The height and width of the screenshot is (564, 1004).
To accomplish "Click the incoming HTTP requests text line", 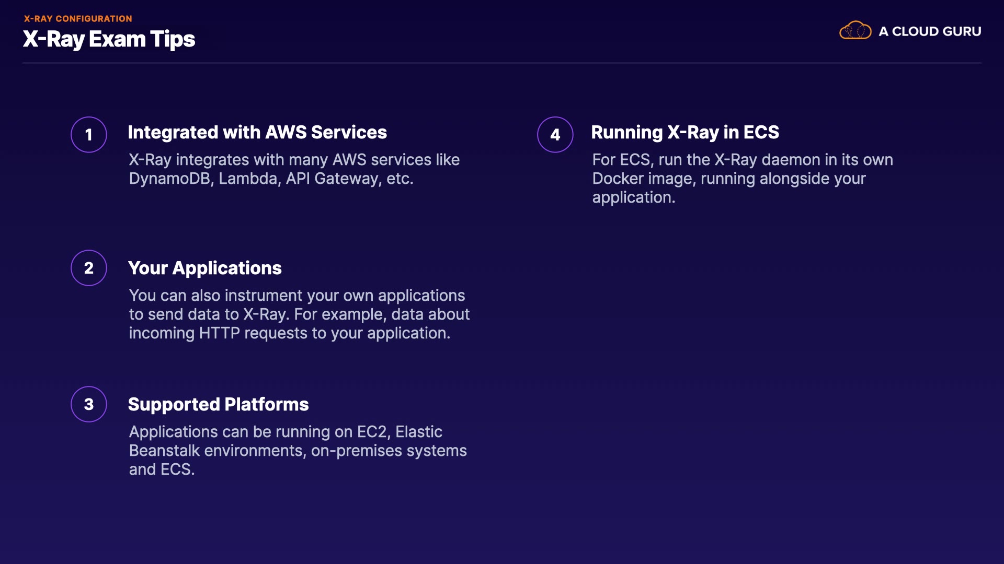I will pos(289,333).
